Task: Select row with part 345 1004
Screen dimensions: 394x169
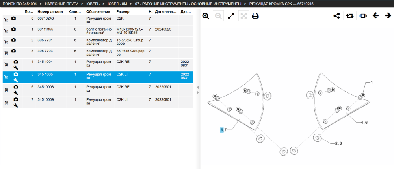Action: [x=98, y=65]
